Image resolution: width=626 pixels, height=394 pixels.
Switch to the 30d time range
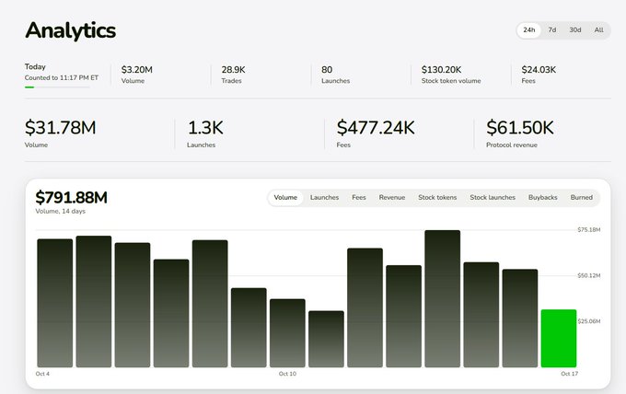574,30
